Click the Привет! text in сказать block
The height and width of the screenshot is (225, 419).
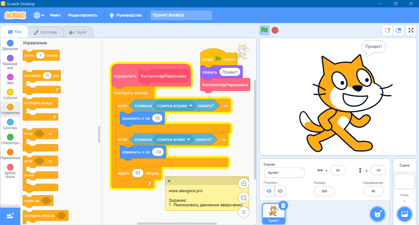pyautogui.click(x=230, y=72)
